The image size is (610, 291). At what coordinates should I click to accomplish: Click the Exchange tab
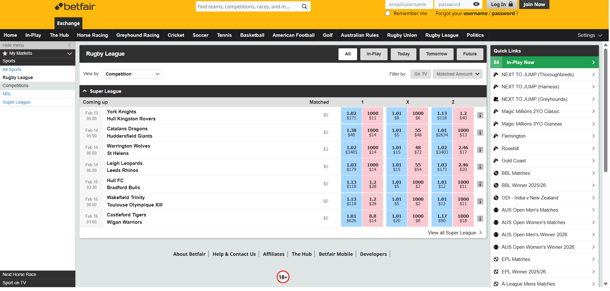point(68,23)
